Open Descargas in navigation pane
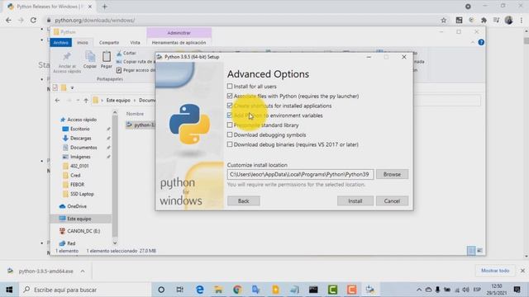Image resolution: width=529 pixels, height=297 pixels. pyautogui.click(x=81, y=138)
